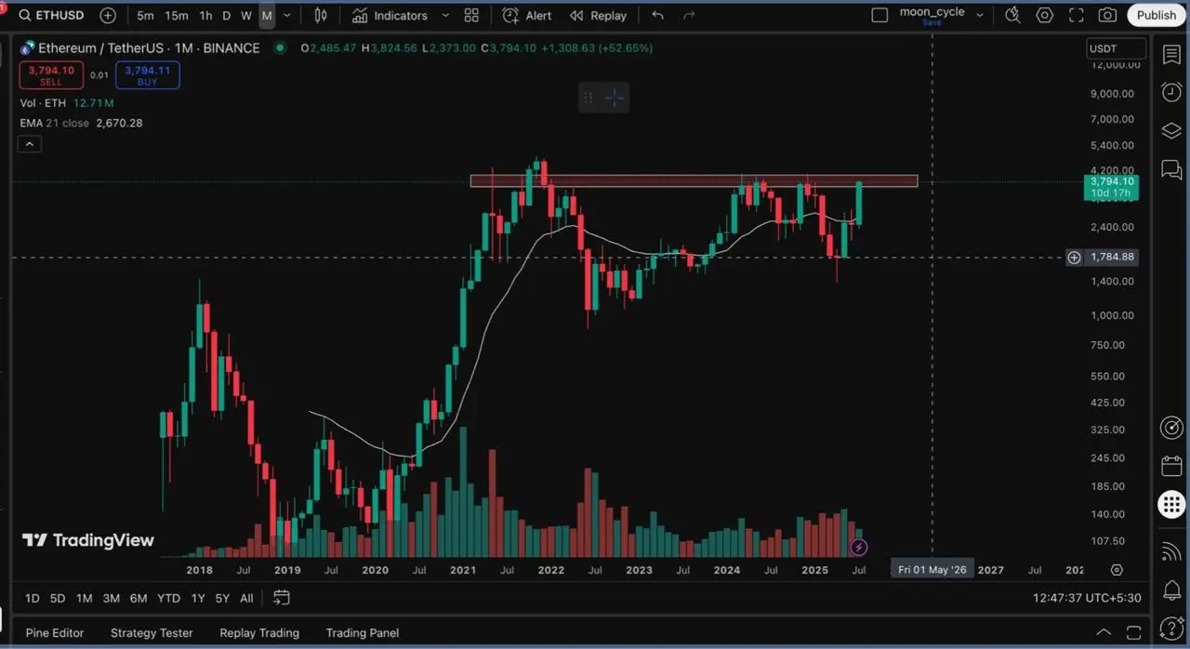
Task: Open the chats speech bubble icon
Action: 1171,170
